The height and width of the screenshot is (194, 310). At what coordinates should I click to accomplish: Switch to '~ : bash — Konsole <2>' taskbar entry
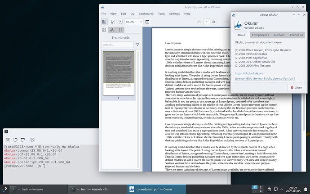pyautogui.click(x=97, y=189)
